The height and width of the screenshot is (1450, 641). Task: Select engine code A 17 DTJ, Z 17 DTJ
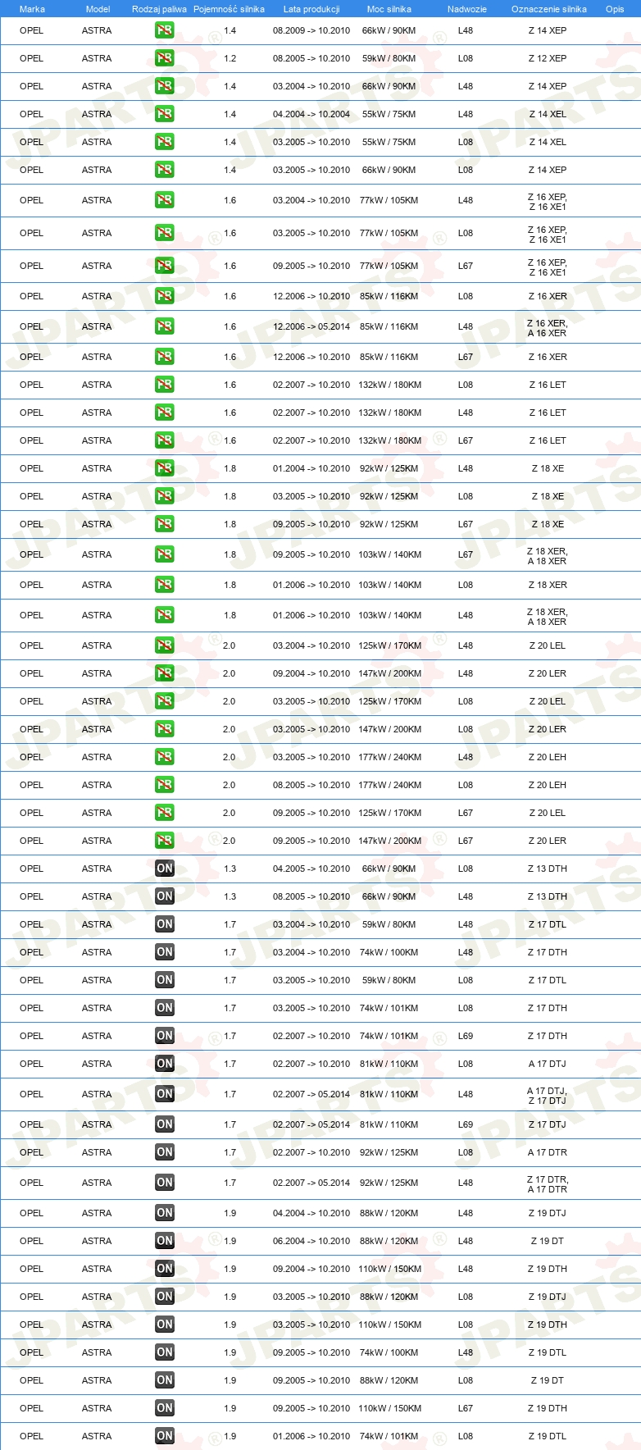(548, 1095)
